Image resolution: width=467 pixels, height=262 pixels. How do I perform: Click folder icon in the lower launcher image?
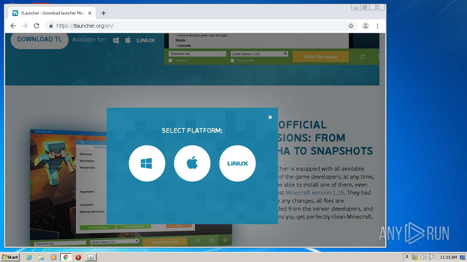pos(212,241)
